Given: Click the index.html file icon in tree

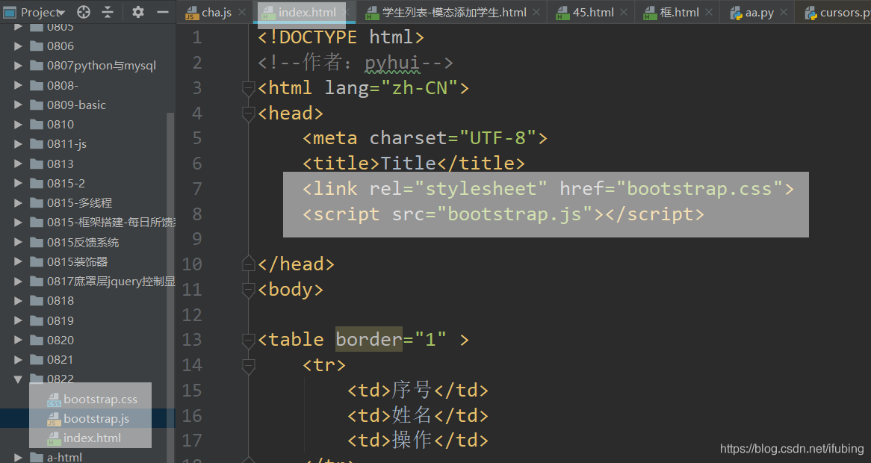Looking at the screenshot, I should point(54,438).
